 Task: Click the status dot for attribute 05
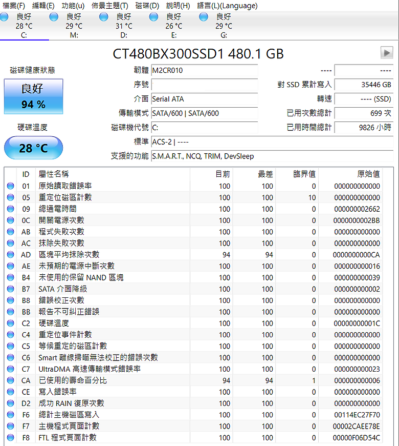click(x=11, y=197)
